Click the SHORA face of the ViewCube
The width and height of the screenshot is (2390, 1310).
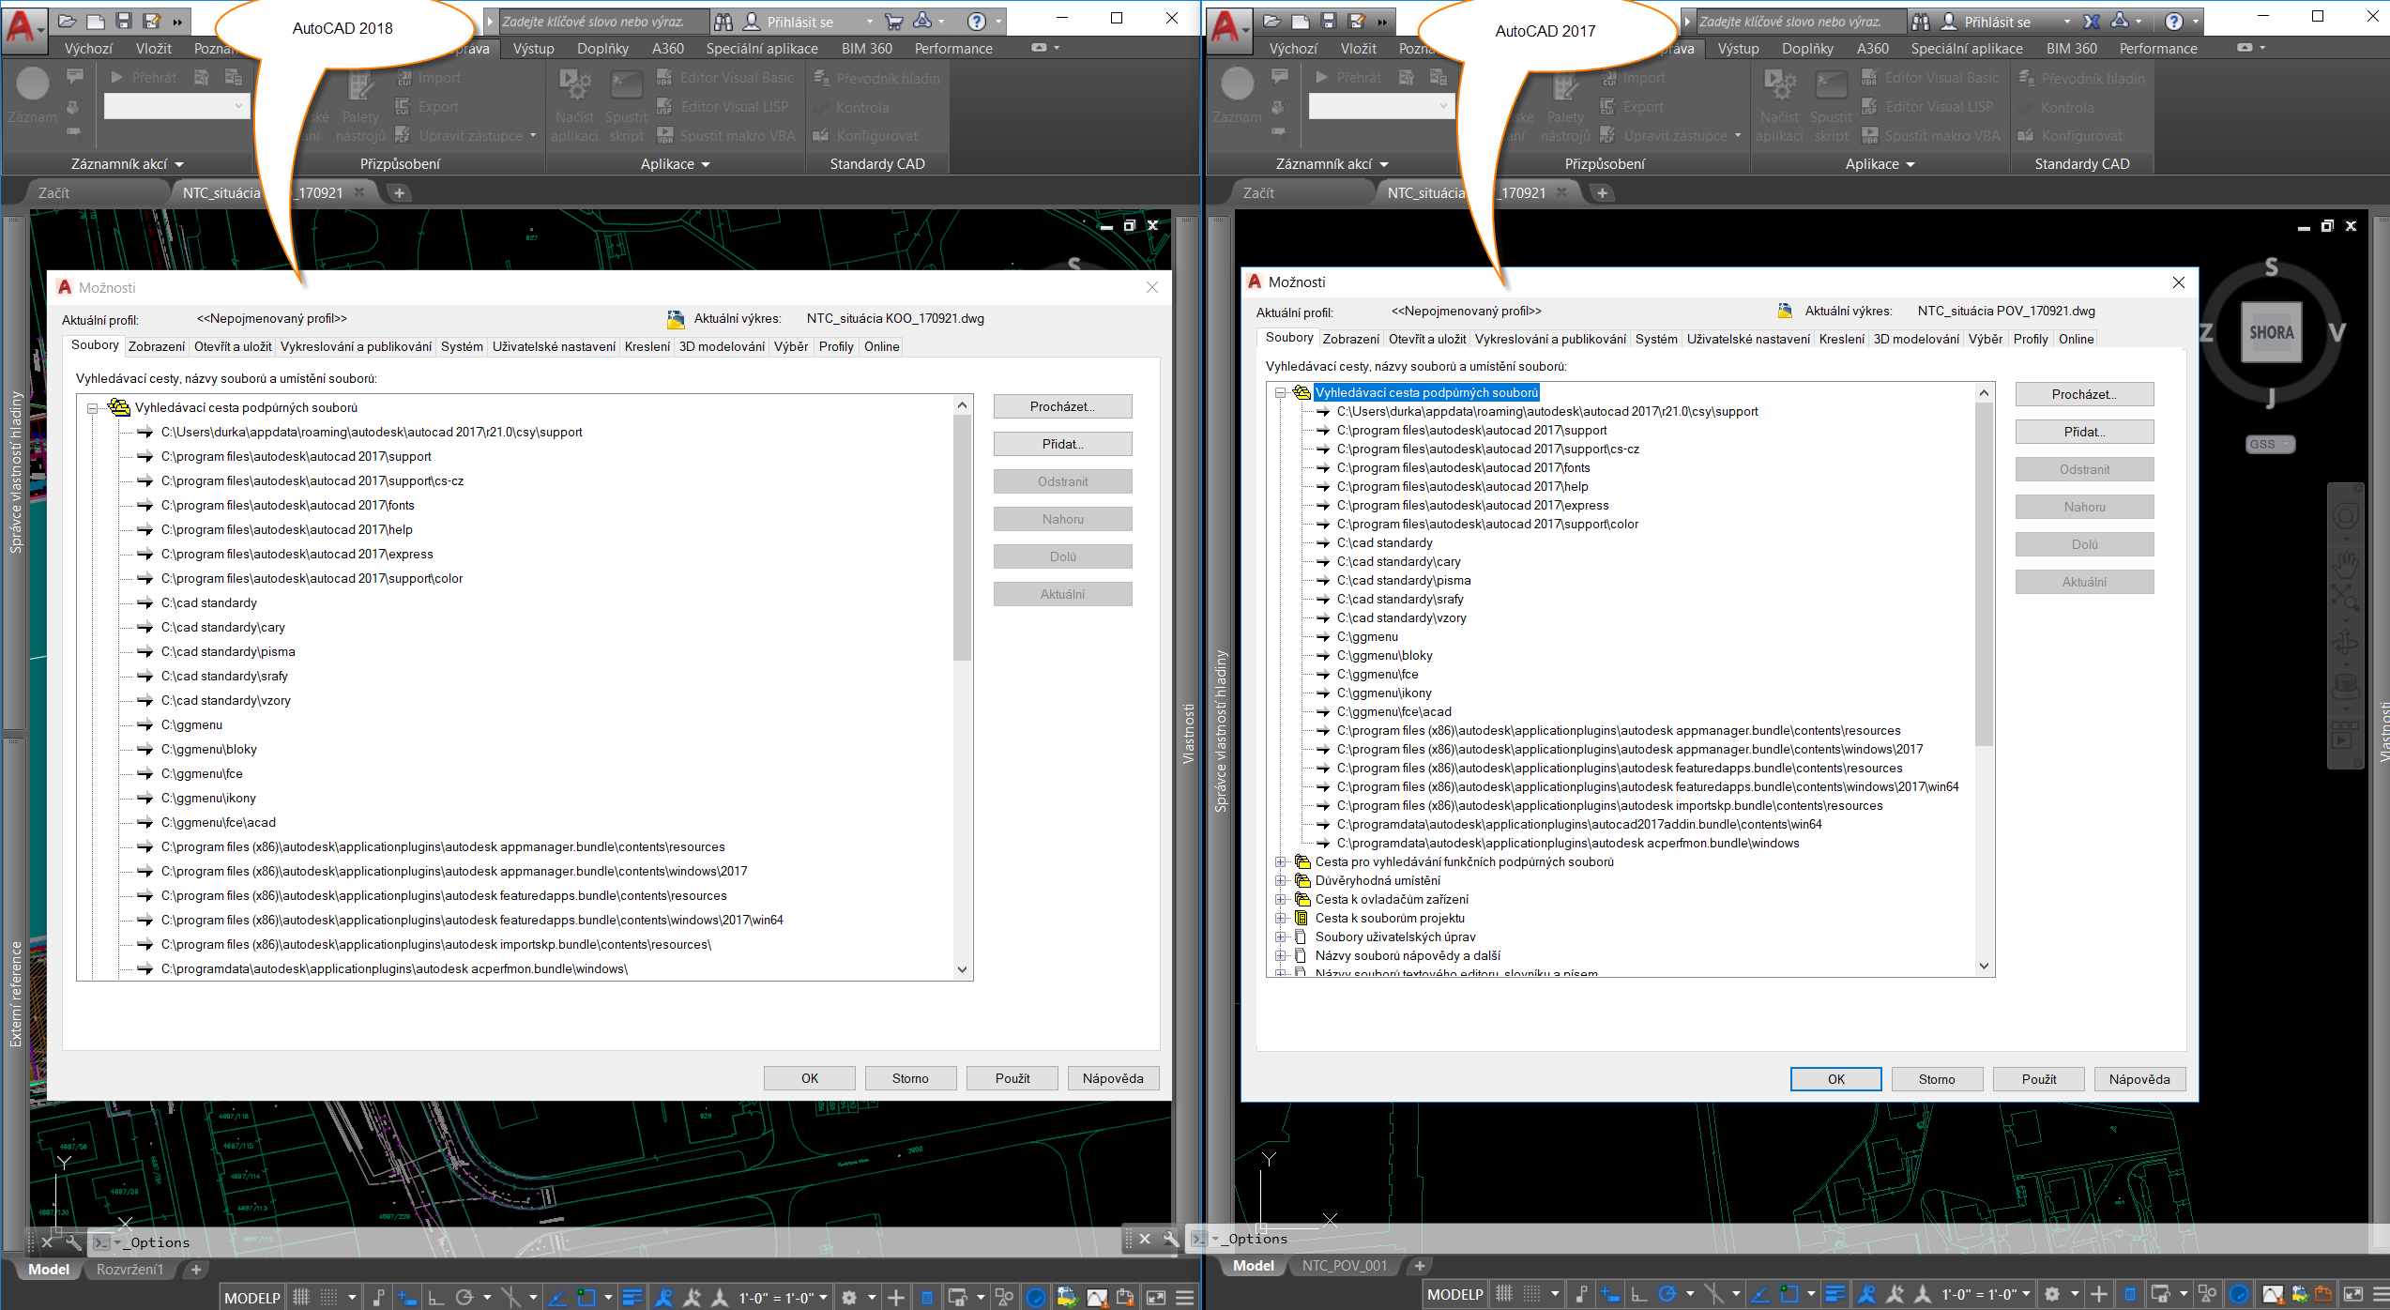pyautogui.click(x=2271, y=332)
